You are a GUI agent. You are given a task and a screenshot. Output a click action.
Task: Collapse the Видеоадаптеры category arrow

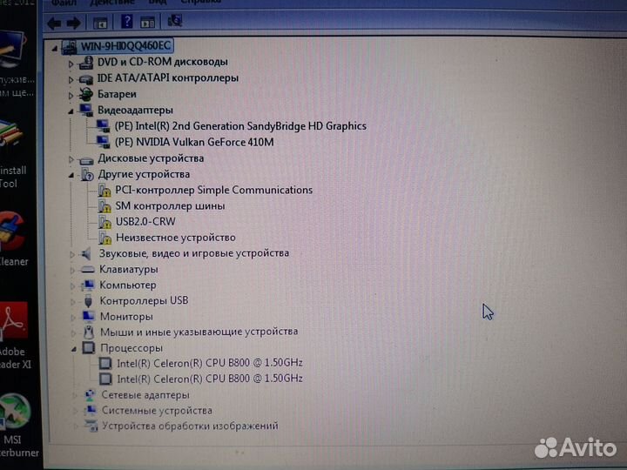coord(71,111)
